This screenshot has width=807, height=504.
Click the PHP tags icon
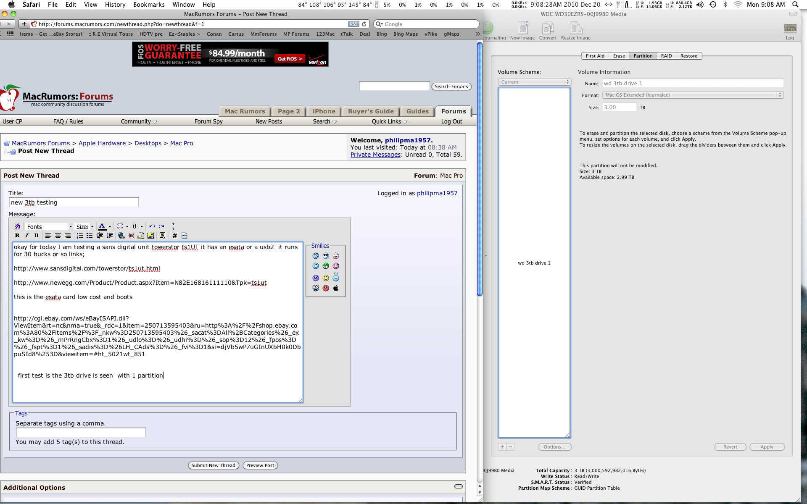click(x=184, y=236)
